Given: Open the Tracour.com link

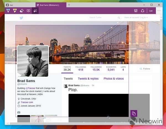Looking at the screenshot, I should click(x=27, y=102).
